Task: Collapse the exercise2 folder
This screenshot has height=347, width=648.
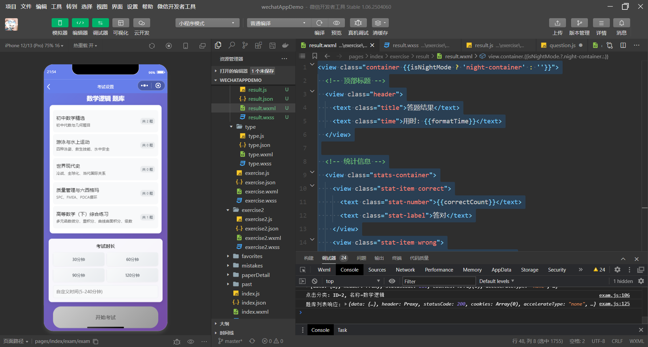Action: pyautogui.click(x=228, y=210)
